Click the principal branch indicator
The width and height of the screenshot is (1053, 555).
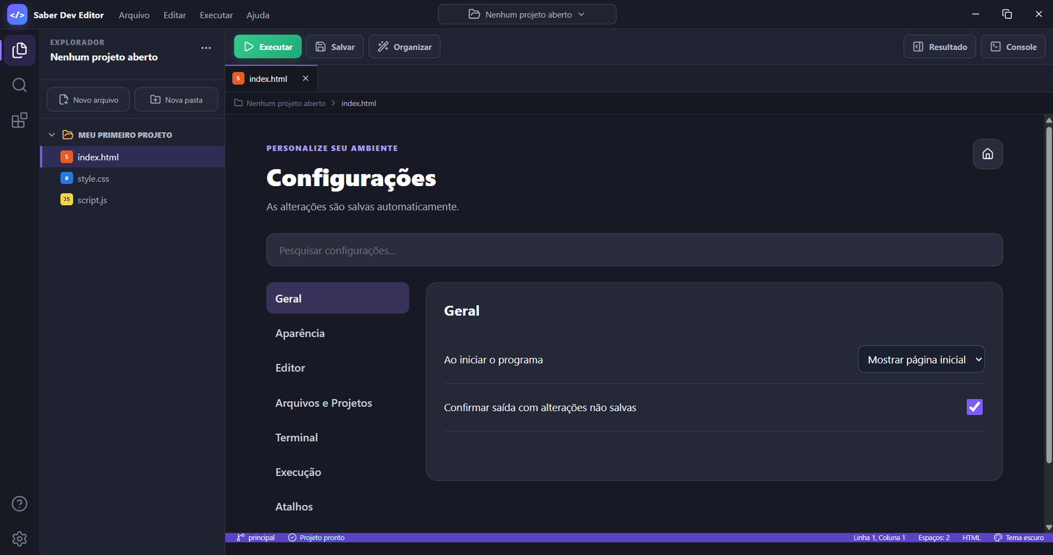255,538
